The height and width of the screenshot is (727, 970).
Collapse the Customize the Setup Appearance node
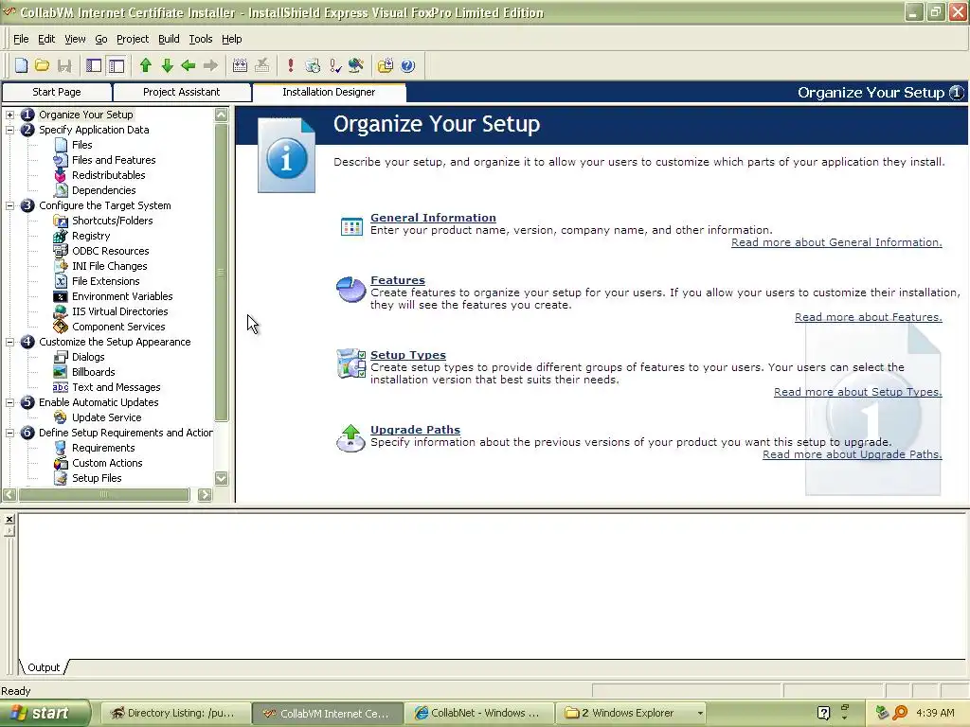[9, 342]
